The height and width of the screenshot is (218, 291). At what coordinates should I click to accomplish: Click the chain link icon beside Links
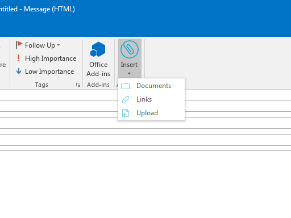coord(126,99)
